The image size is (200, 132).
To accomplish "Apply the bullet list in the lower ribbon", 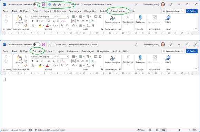I will point(73,56).
